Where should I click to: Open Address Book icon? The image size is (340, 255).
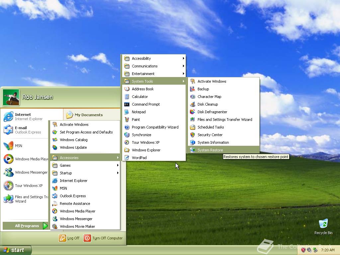click(x=127, y=89)
